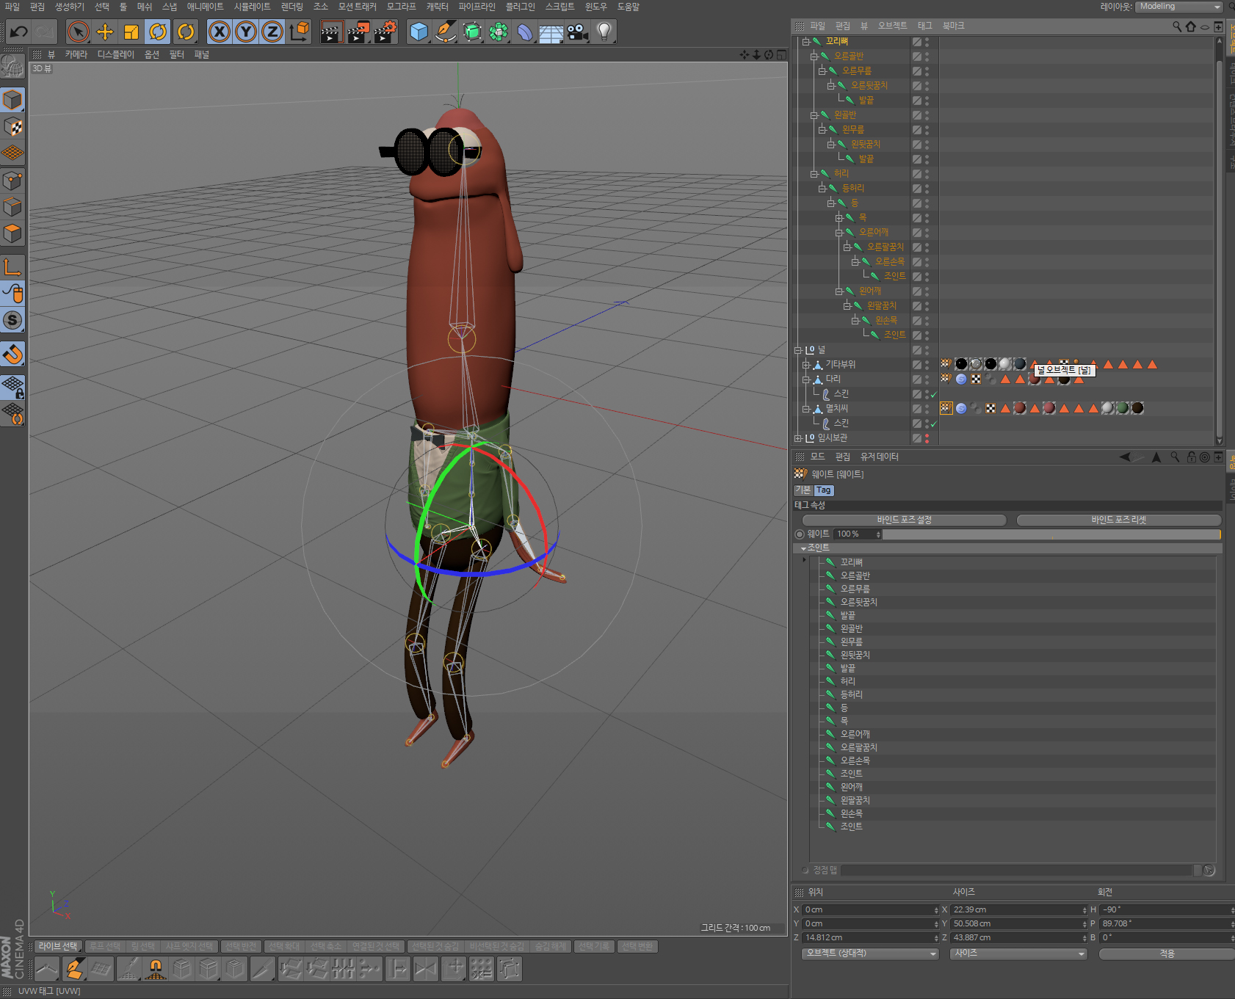Screen dimensions: 1235x999
Task: Click the 라이브 선택 button
Action: 58,946
